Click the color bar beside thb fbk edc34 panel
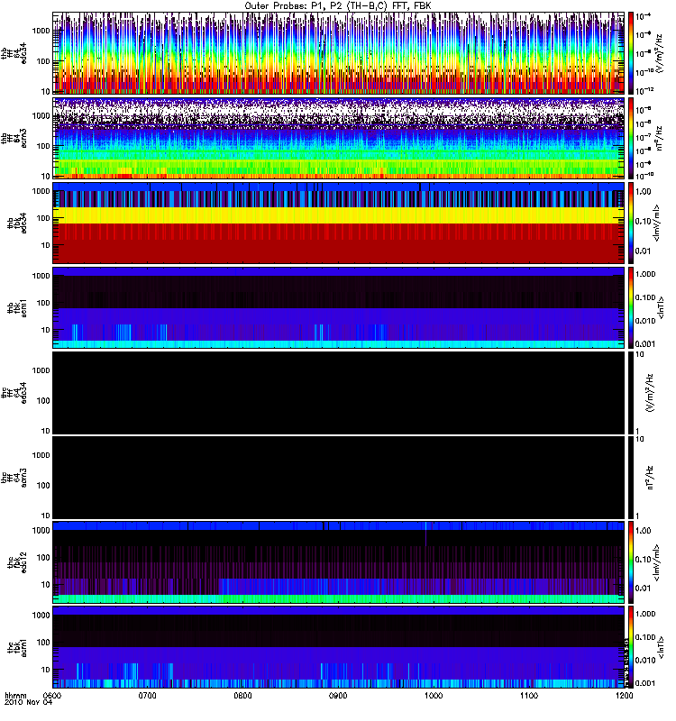The image size is (676, 721). (630, 223)
